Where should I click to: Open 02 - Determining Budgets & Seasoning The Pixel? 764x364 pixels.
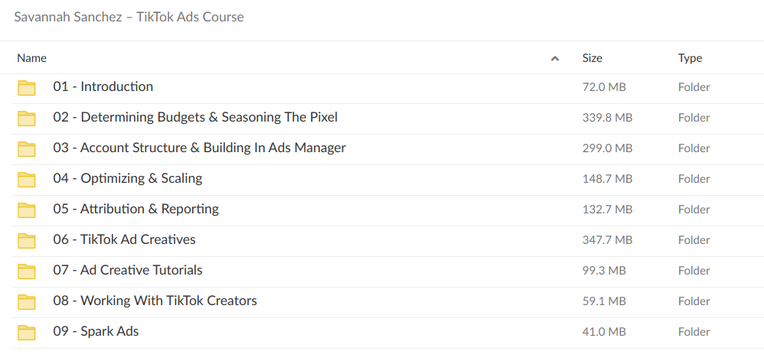point(195,118)
